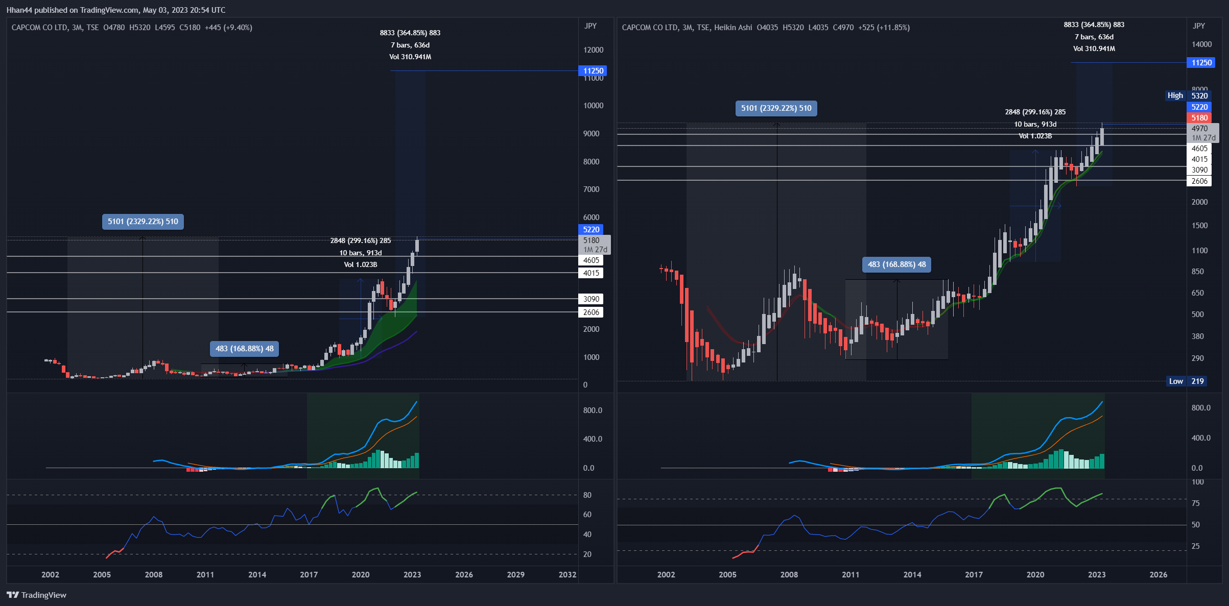Viewport: 1229px width, 606px height.
Task: Click the 2032 year label on the left time axis
Action: click(568, 574)
